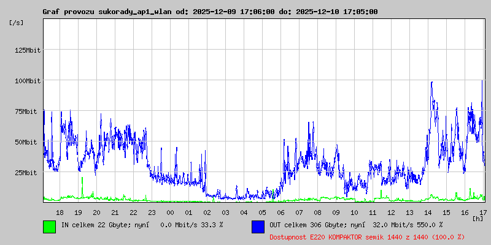Click the hour 06 x-axis label

click(281, 213)
